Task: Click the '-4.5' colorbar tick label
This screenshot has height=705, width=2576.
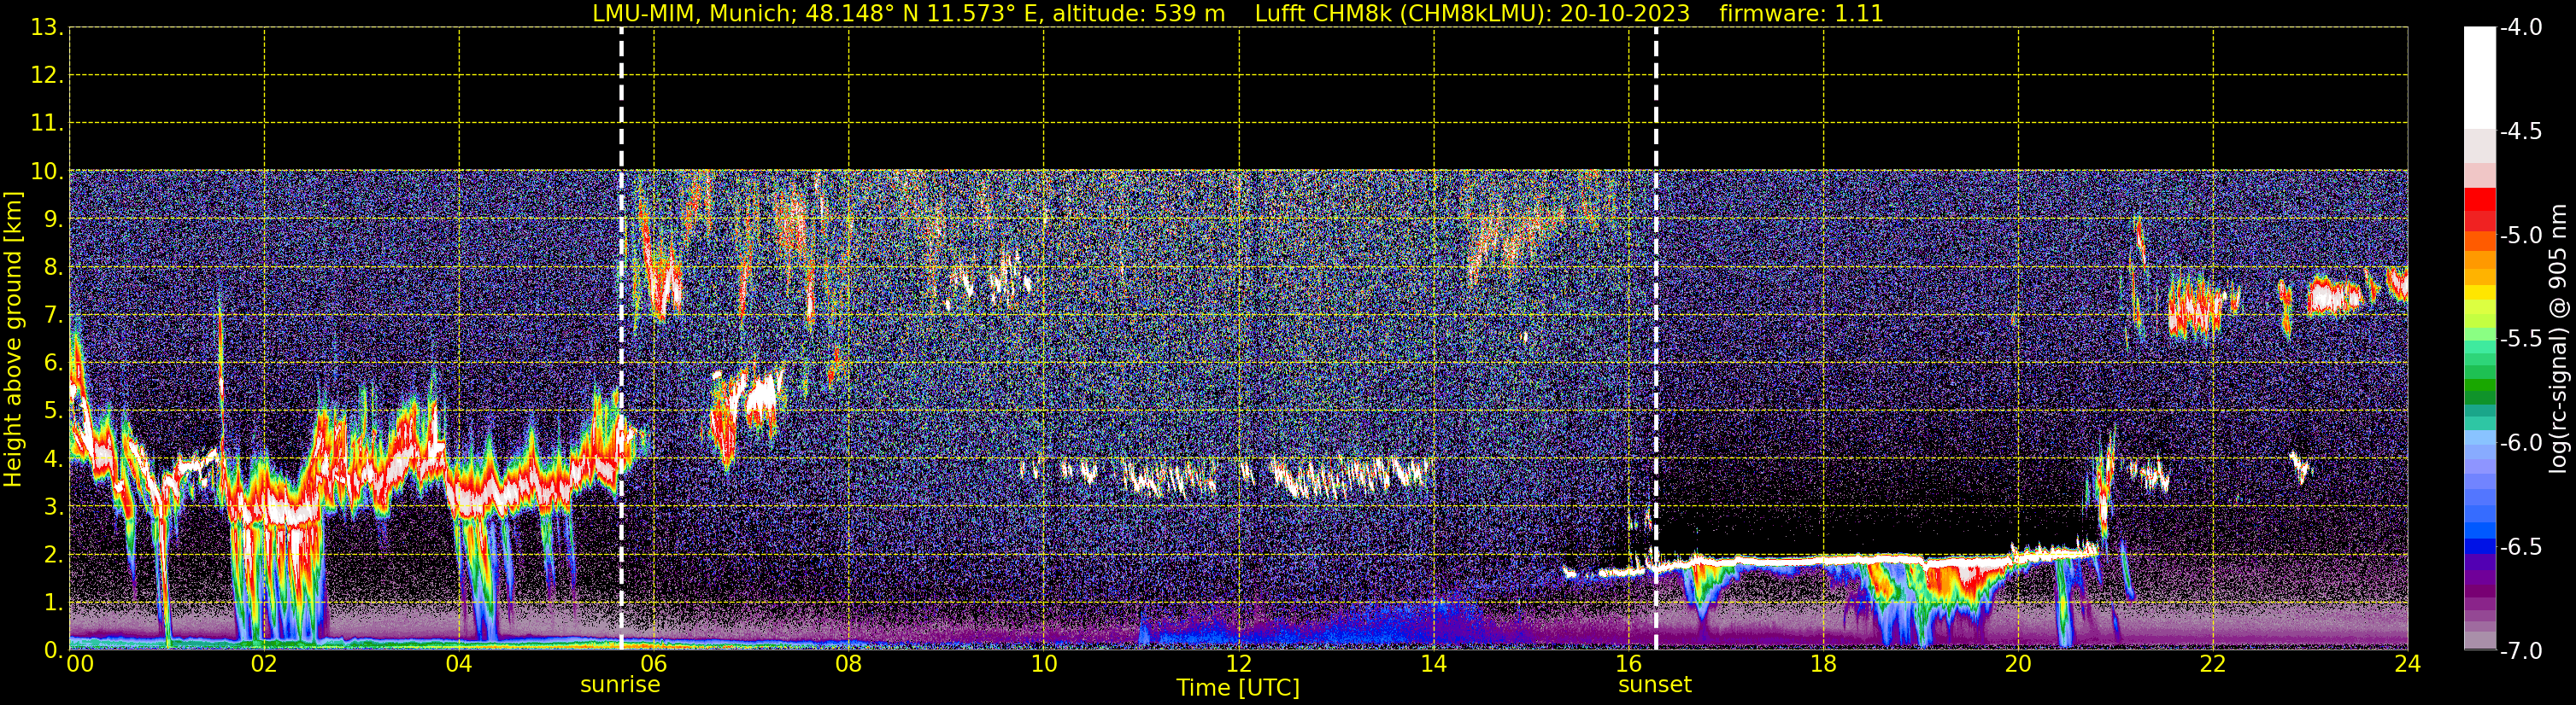Action: [x=2520, y=131]
